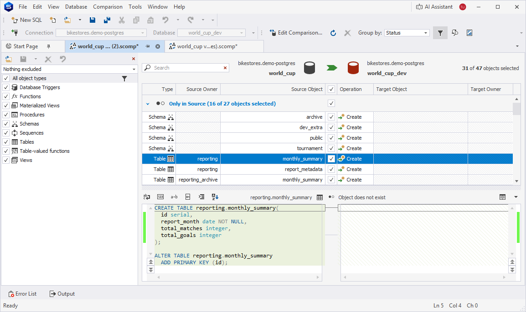Open the Nothing excluded dropdown
This screenshot has width=526, height=312.
pos(69,69)
